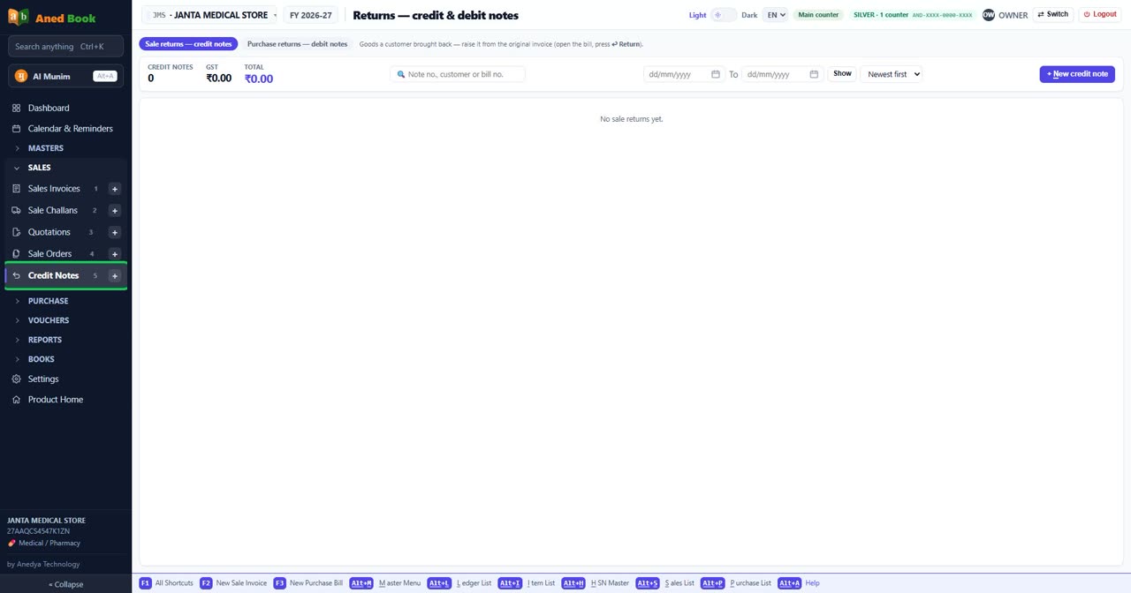Click the + New credit note button
The height and width of the screenshot is (593, 1131).
[x=1077, y=74]
